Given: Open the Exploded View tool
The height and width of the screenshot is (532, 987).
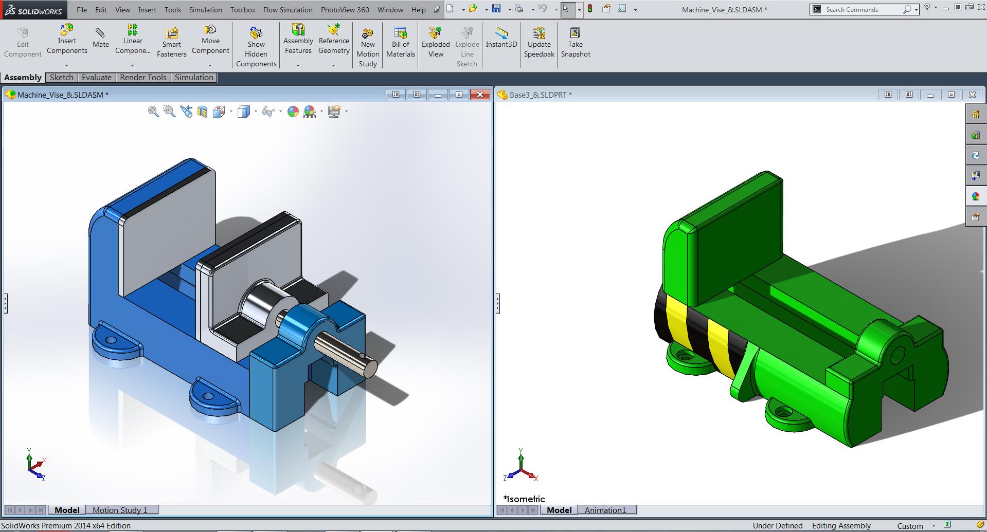Looking at the screenshot, I should tap(435, 42).
